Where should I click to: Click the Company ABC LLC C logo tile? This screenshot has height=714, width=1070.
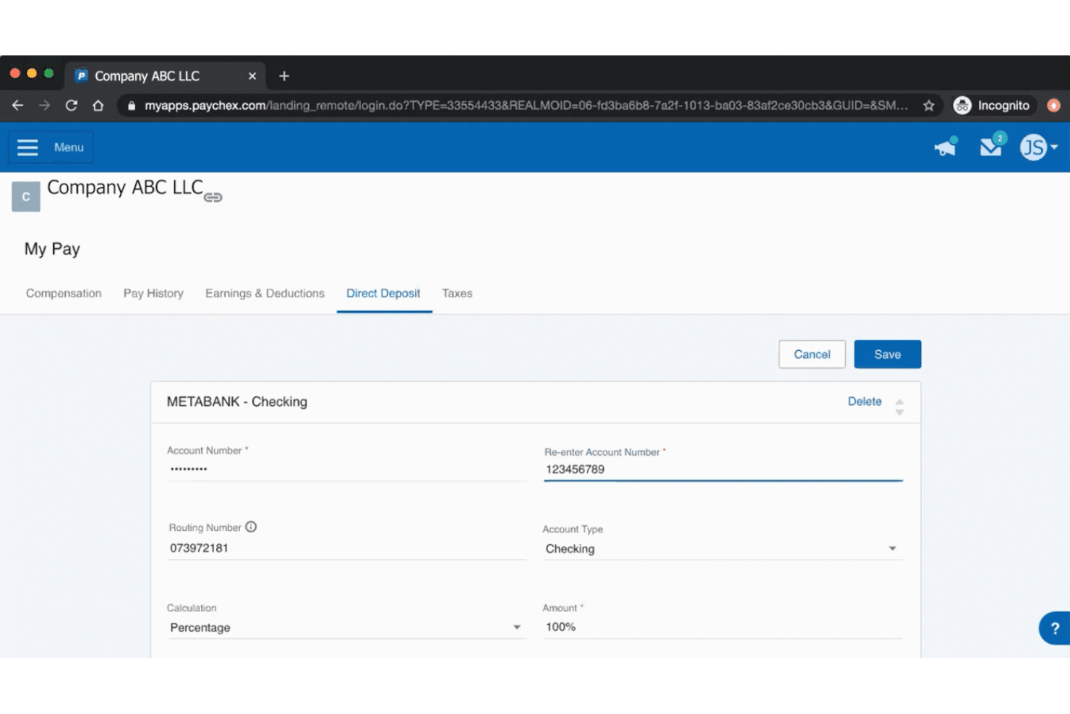pyautogui.click(x=26, y=197)
